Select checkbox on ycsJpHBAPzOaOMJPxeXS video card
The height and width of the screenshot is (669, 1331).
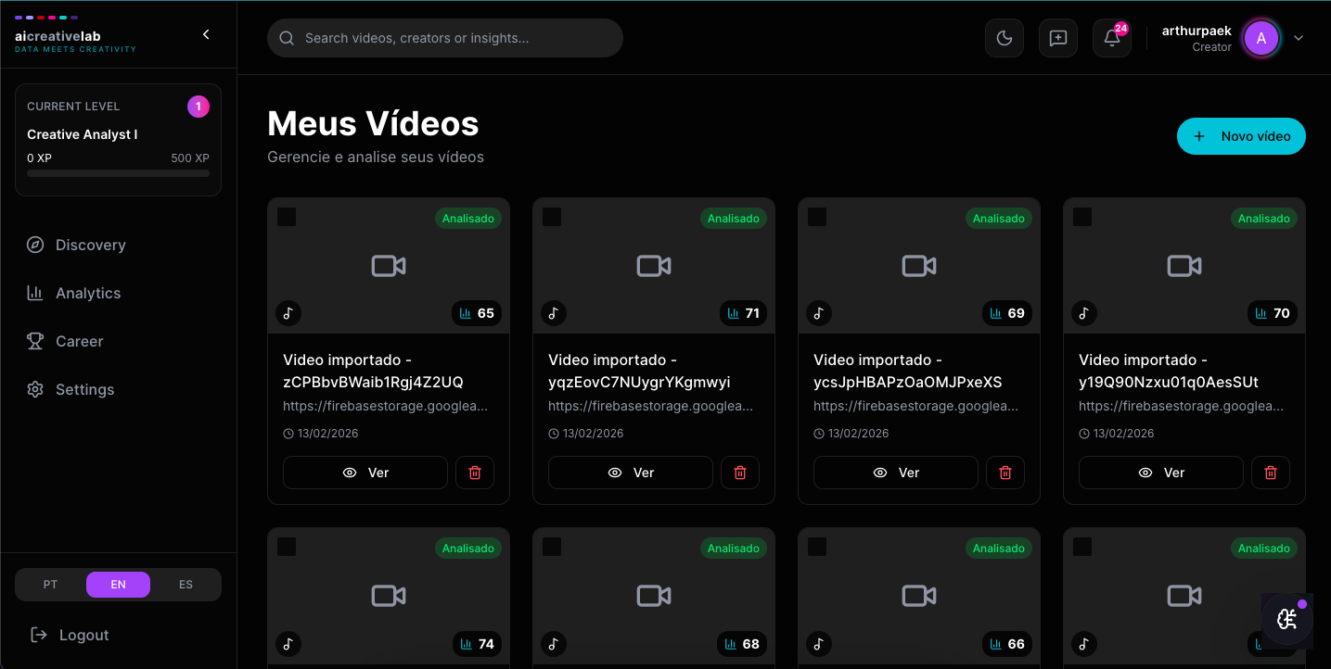pos(817,217)
